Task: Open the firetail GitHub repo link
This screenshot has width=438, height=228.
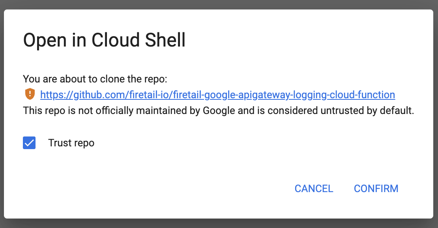Action: pos(217,95)
